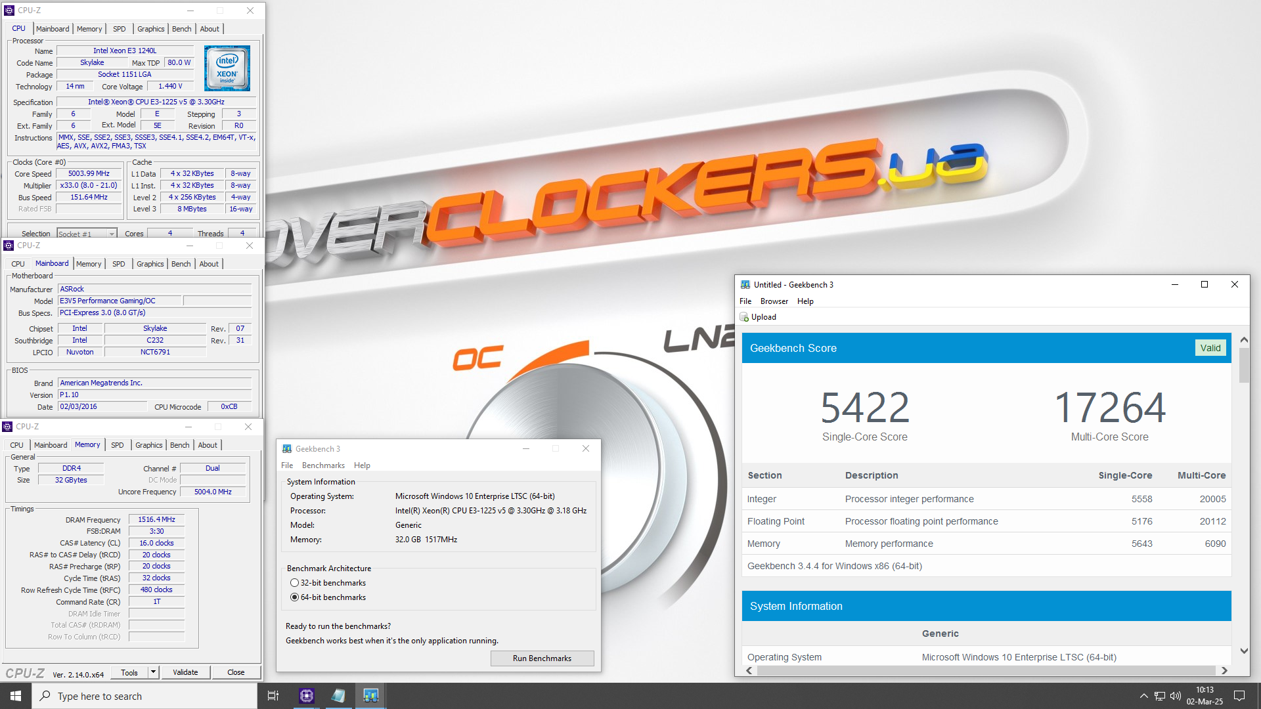Open Browser menu in Geekbench results window
Screen dimensions: 1261x709
click(x=774, y=301)
